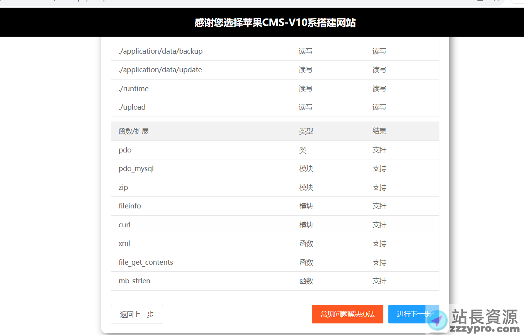Click the 支持 result for curl

pos(379,225)
